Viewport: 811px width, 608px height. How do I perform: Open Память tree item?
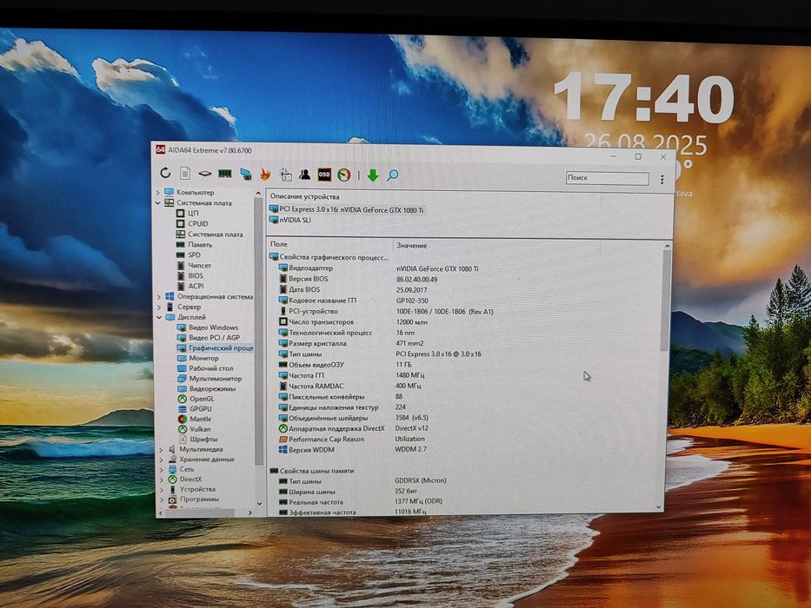click(200, 245)
